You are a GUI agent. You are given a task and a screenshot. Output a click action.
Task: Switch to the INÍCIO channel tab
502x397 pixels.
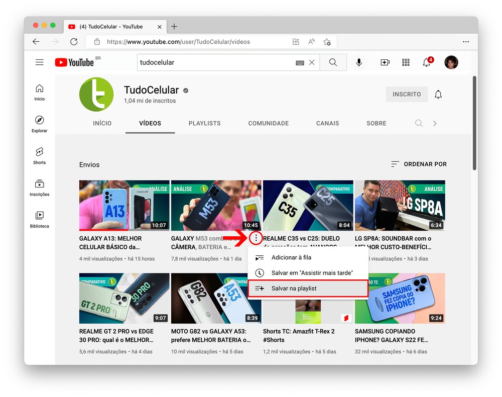coord(102,123)
